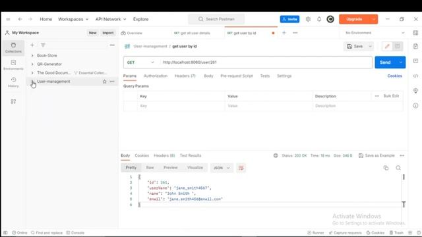Image resolution: width=422 pixels, height=237 pixels.
Task: Click the collections filter icon
Action: click(x=43, y=45)
